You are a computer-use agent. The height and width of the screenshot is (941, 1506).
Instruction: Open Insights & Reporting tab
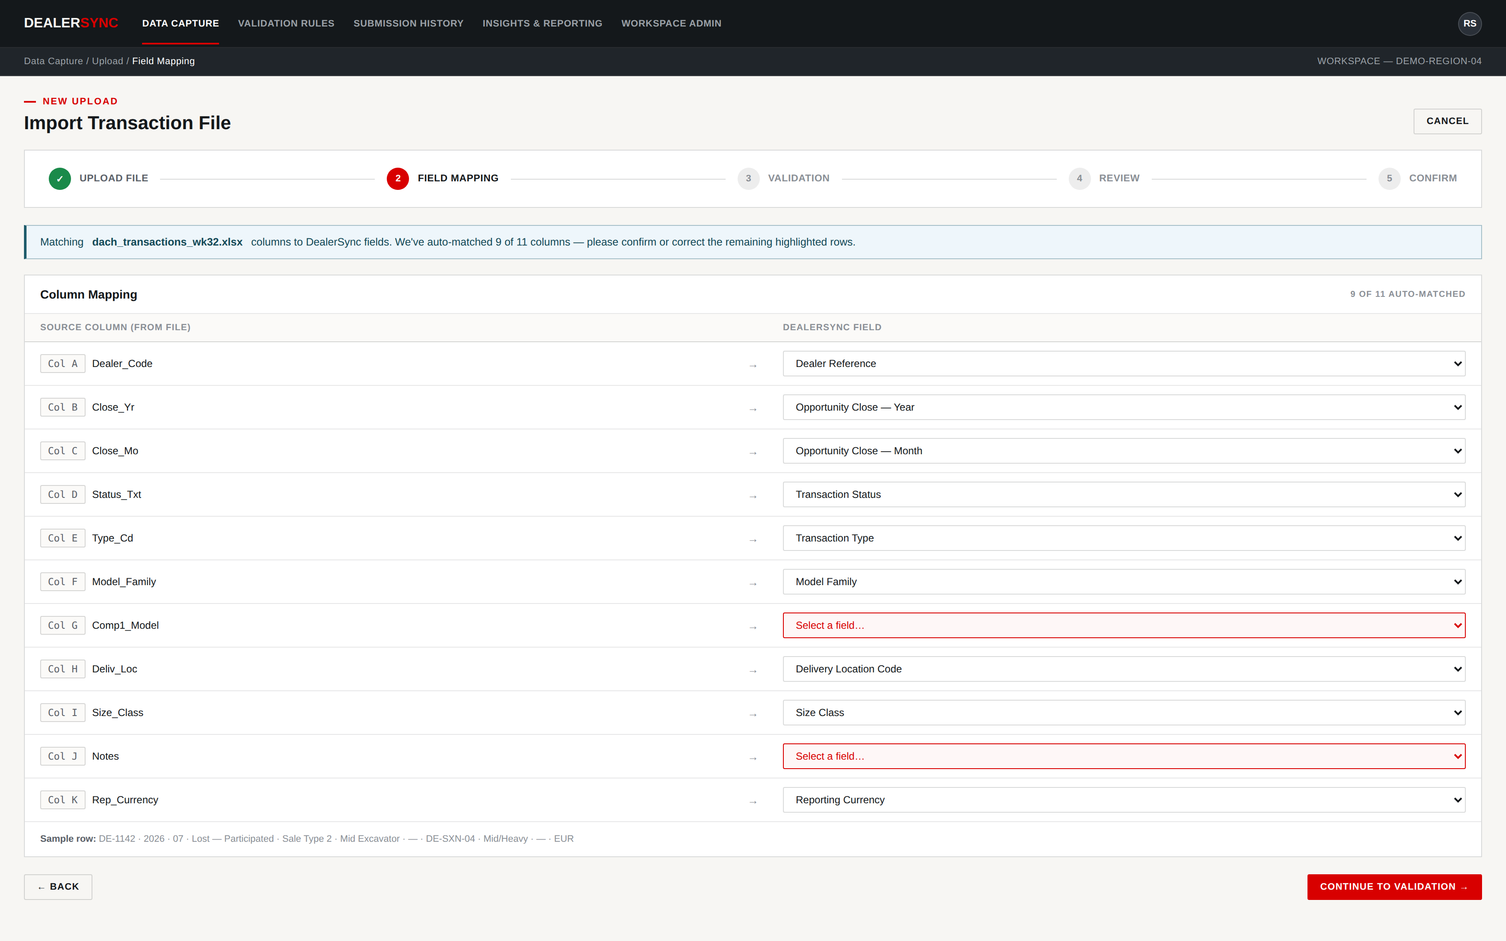tap(542, 24)
